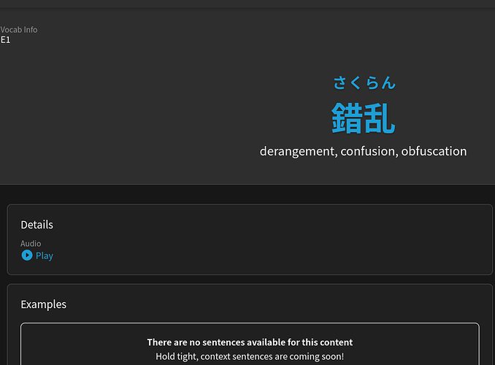This screenshot has width=495, height=365.
Task: Click the word obfuscation in the definition
Action: click(434, 151)
